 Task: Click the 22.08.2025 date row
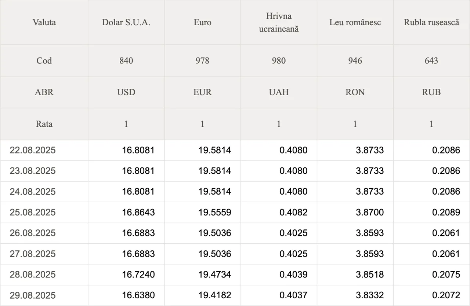click(235, 150)
